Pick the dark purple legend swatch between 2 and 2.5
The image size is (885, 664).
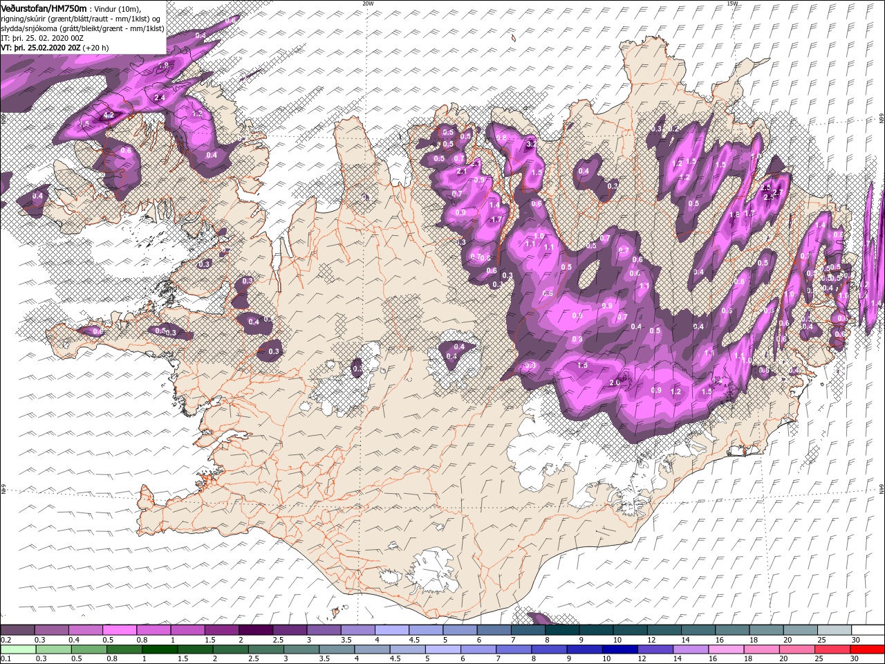pos(256,630)
